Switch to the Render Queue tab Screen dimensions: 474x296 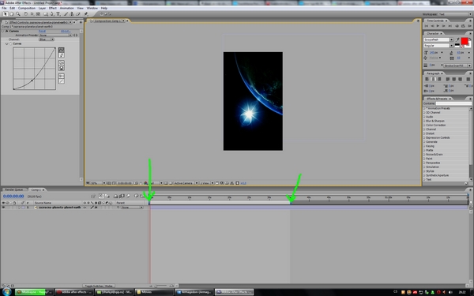[14, 189]
